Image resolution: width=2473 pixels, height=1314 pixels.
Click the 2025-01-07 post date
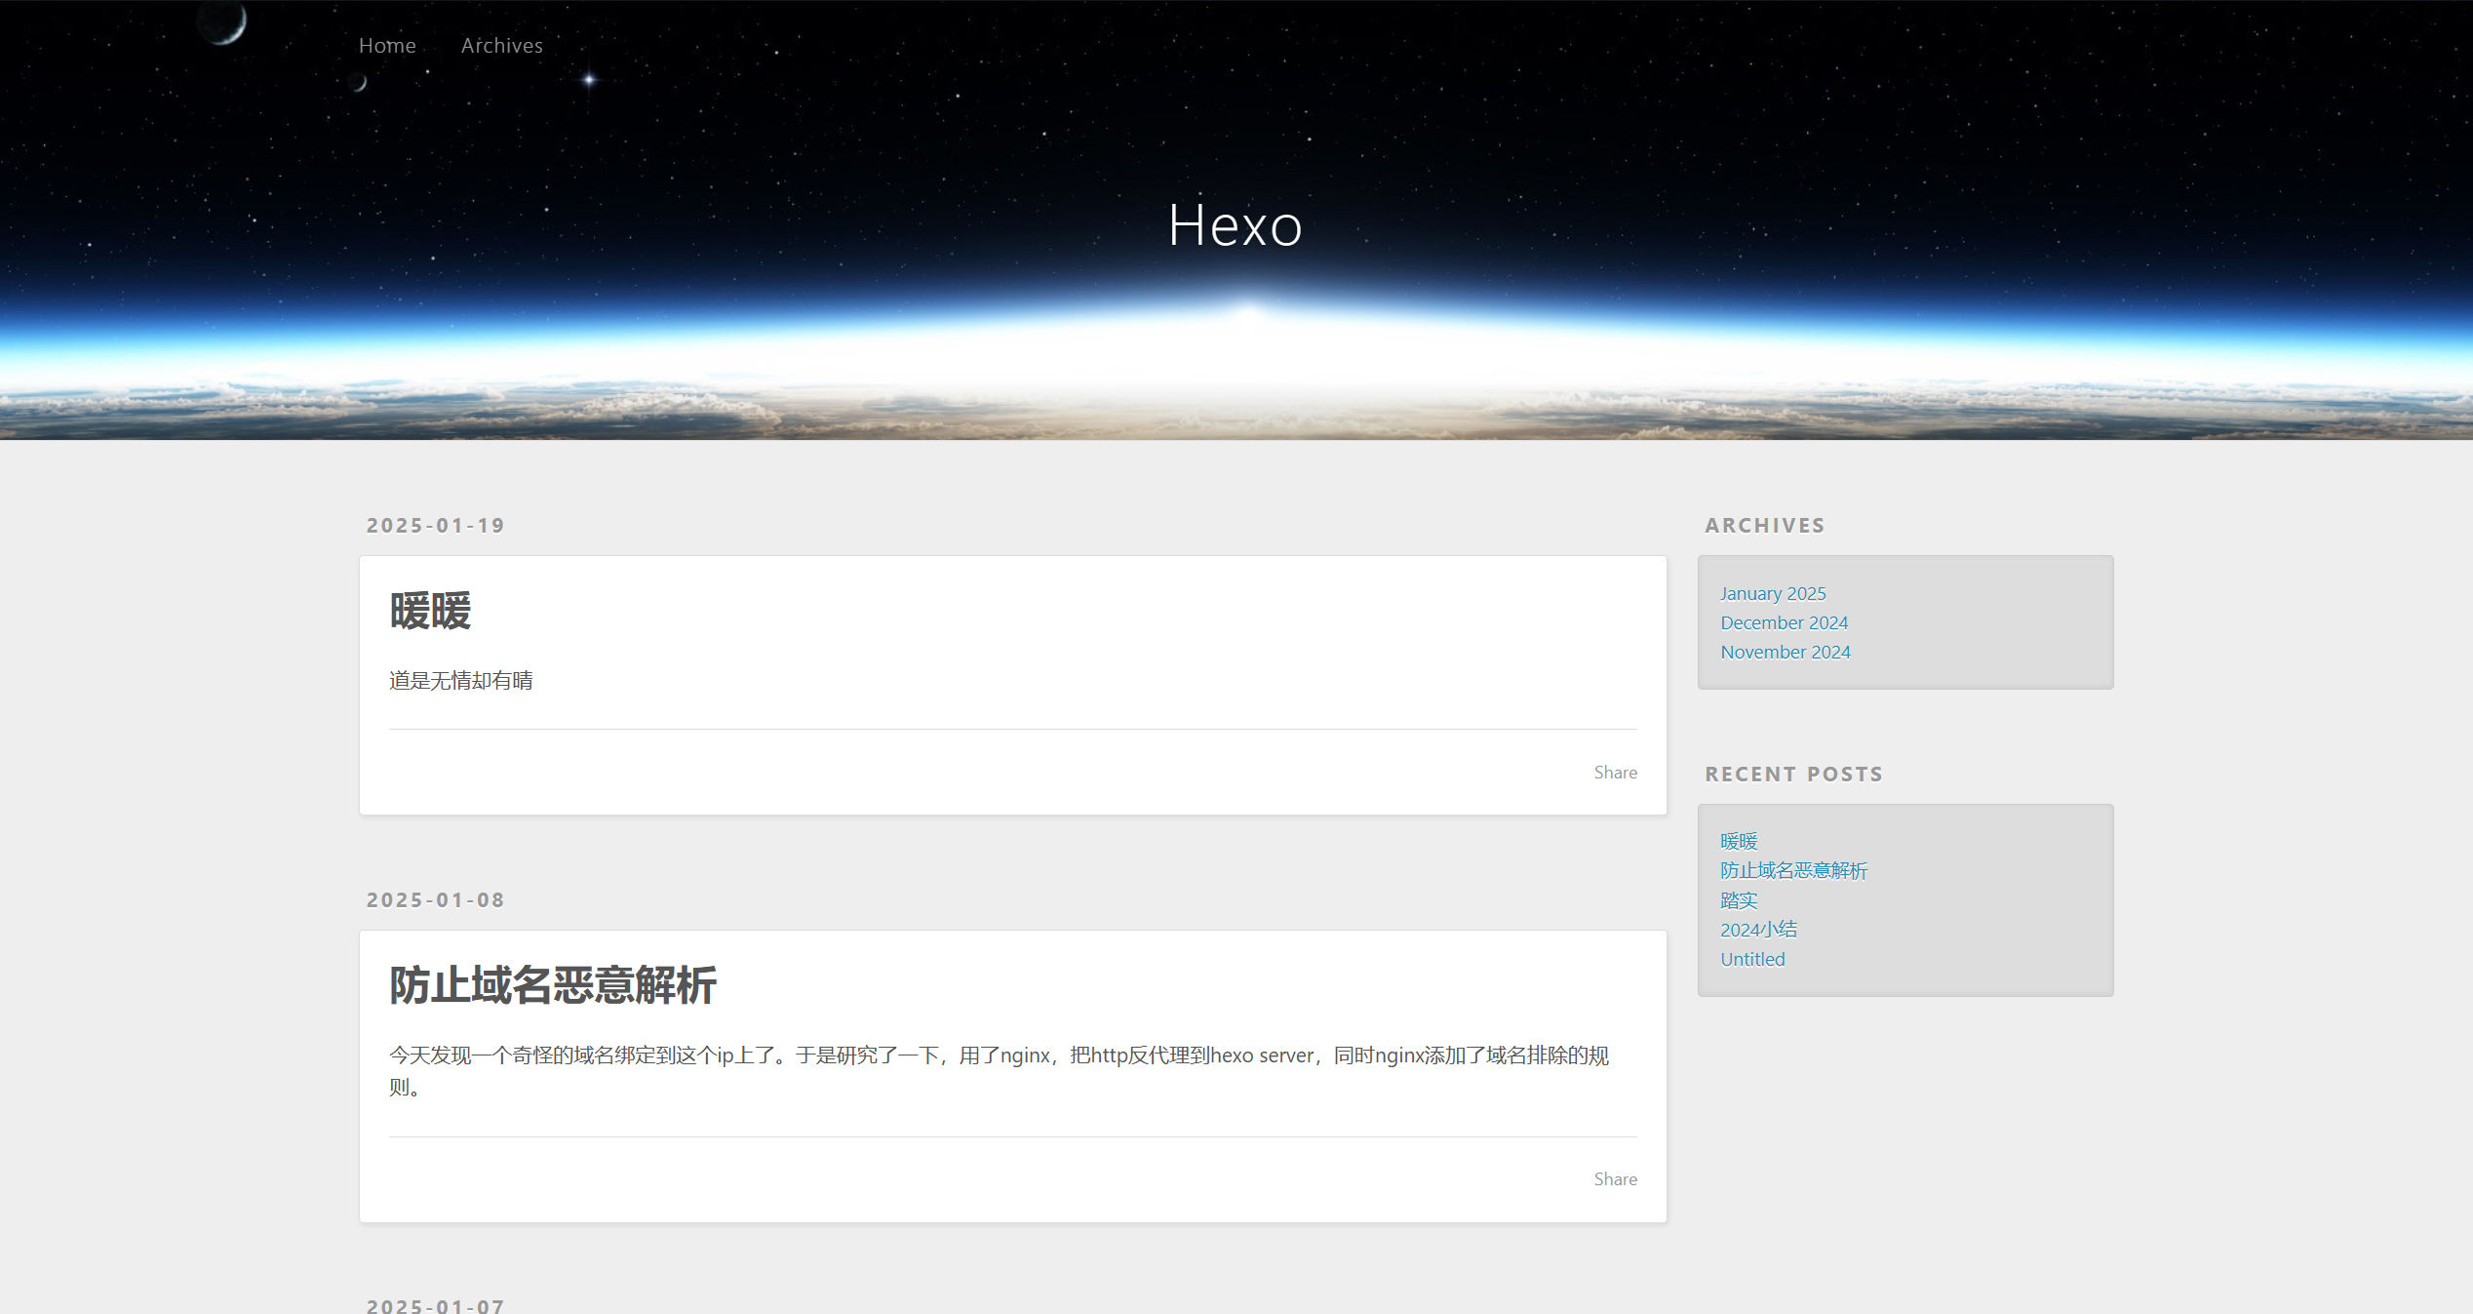pyautogui.click(x=436, y=1305)
